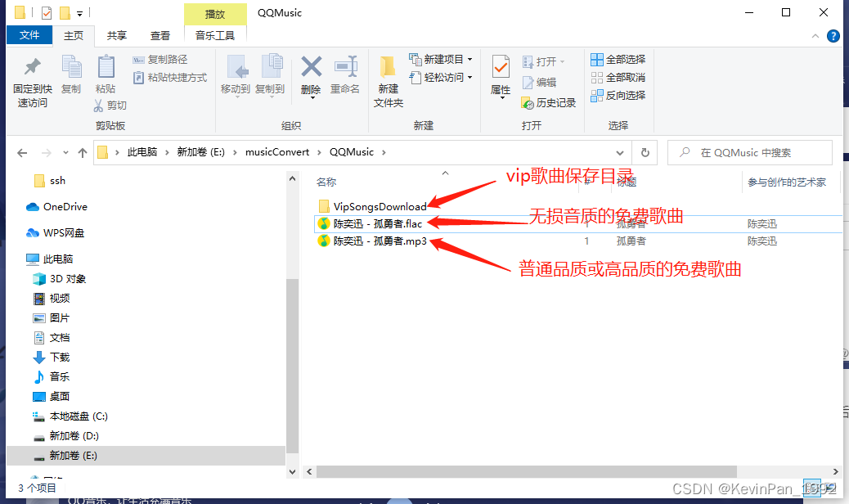The width and height of the screenshot is (849, 504).
Task: Click the Open button in ribbon
Action: pyautogui.click(x=544, y=61)
